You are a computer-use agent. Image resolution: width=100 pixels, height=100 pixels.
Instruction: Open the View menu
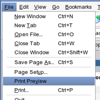coord(40,7)
